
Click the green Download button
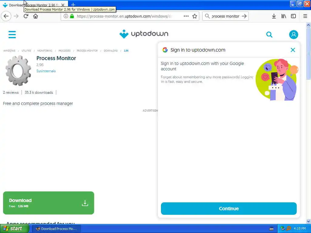point(49,203)
